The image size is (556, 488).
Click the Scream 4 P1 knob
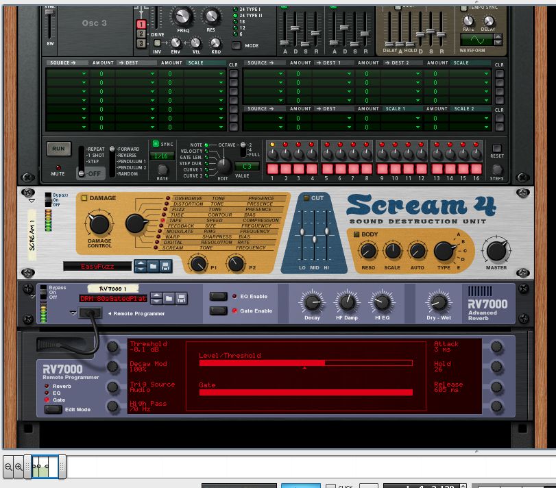[x=198, y=264]
